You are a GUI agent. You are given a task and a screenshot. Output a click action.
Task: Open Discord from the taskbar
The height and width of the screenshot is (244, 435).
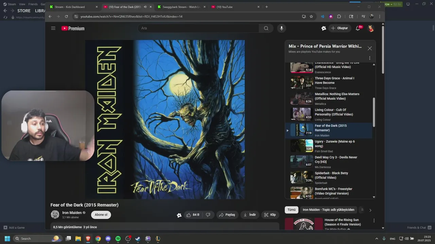point(108,239)
